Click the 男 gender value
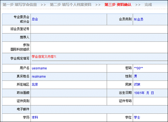Viewport: 168px width, 122px height. pyautogui.click(x=135, y=76)
